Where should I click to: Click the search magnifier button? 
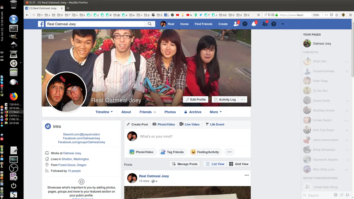(x=150, y=24)
